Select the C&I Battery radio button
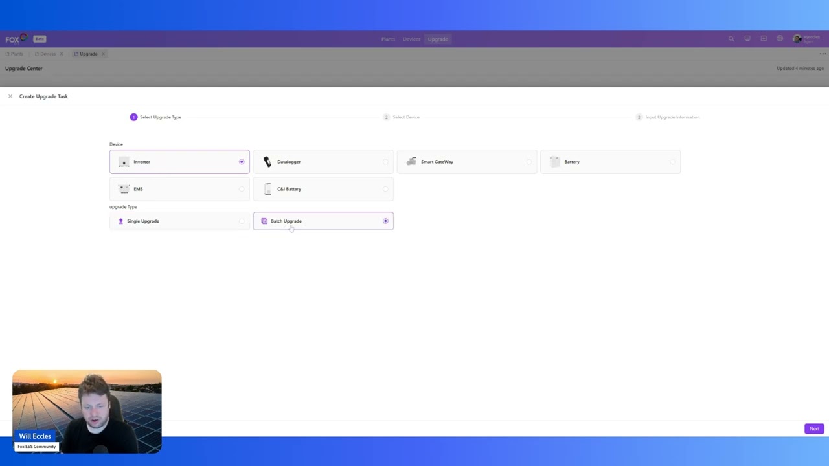The image size is (829, 466). (385, 189)
